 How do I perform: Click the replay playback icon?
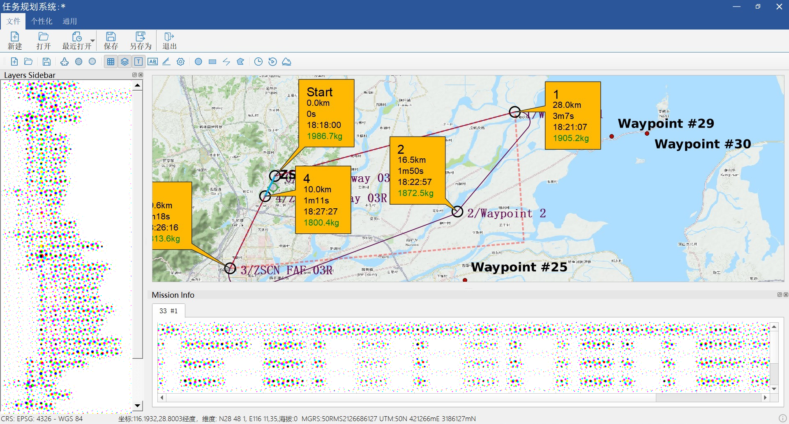272,62
